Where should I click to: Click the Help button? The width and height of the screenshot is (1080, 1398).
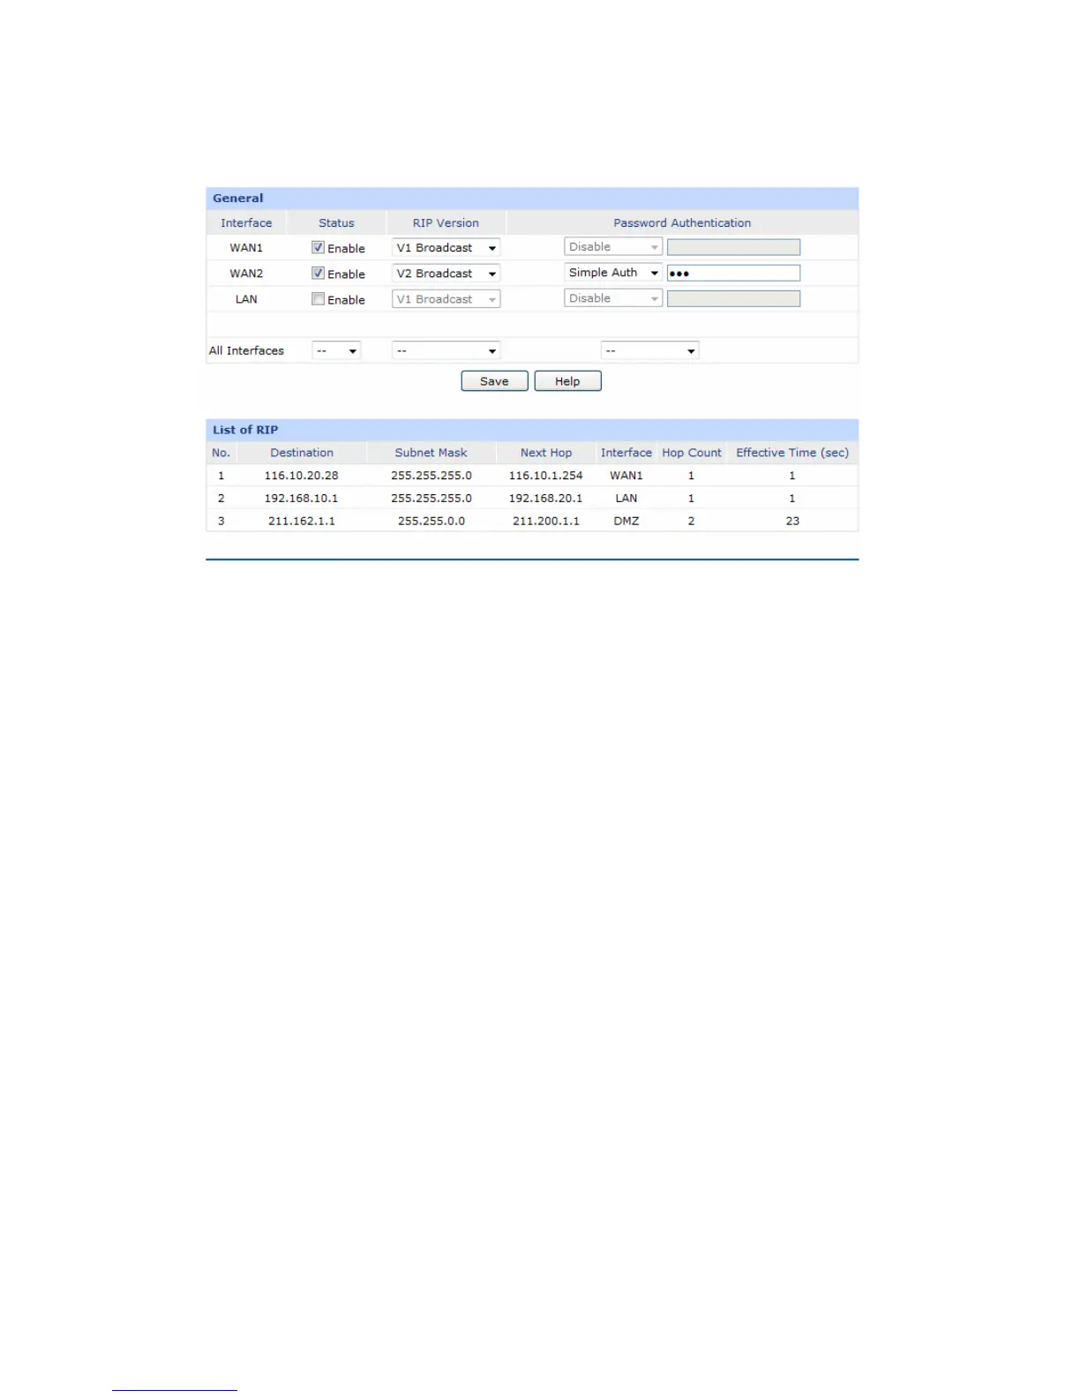click(x=567, y=381)
